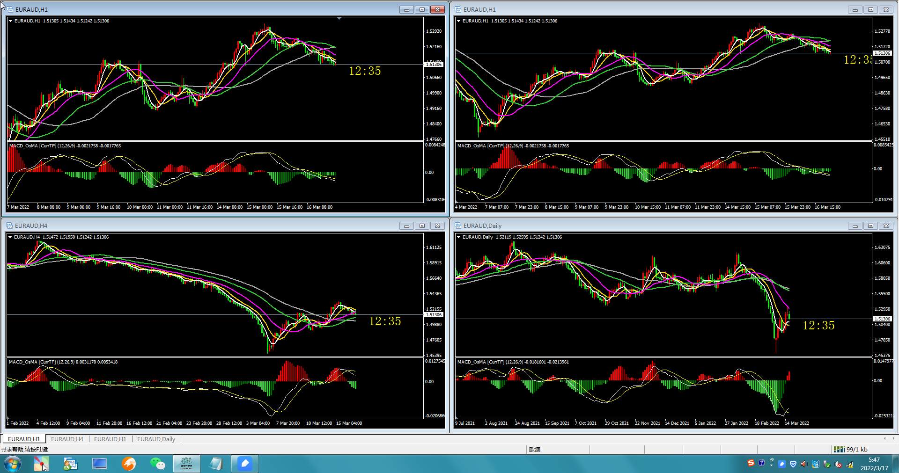899x473 pixels.
Task: Open the map-like pinned taskbar app
Action: tap(41, 464)
